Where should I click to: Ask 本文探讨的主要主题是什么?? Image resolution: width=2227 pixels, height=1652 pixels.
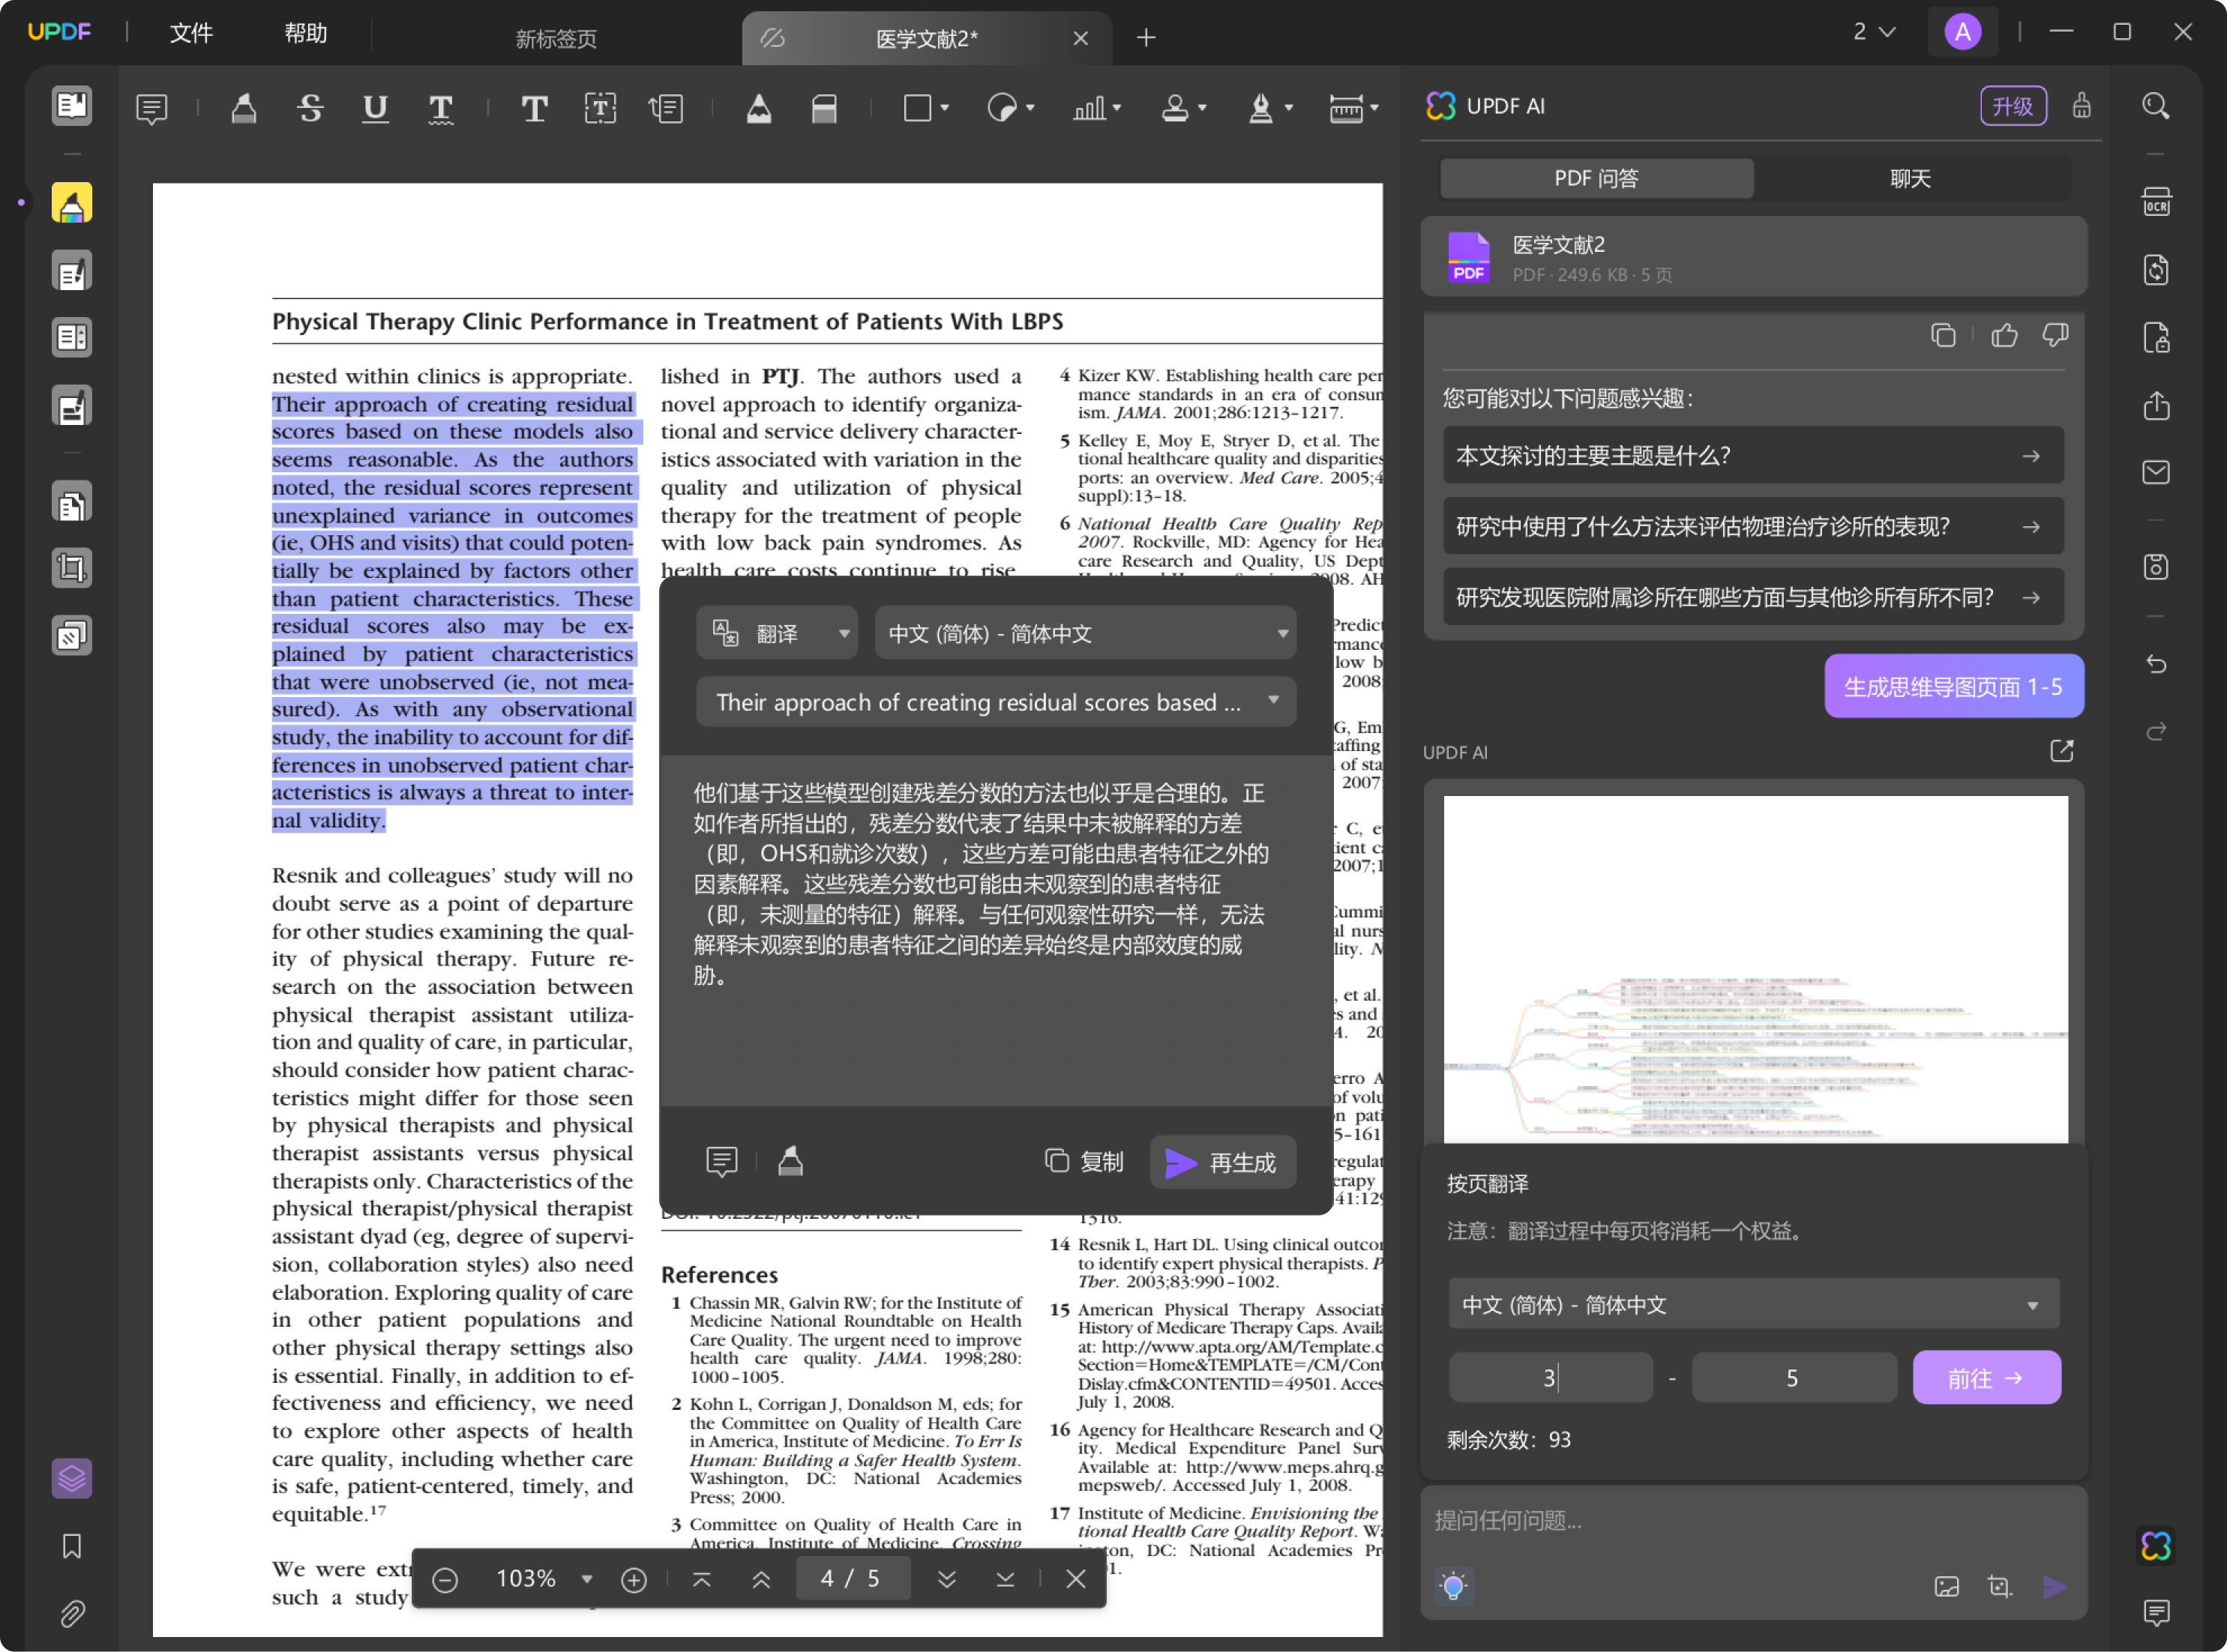point(1753,456)
